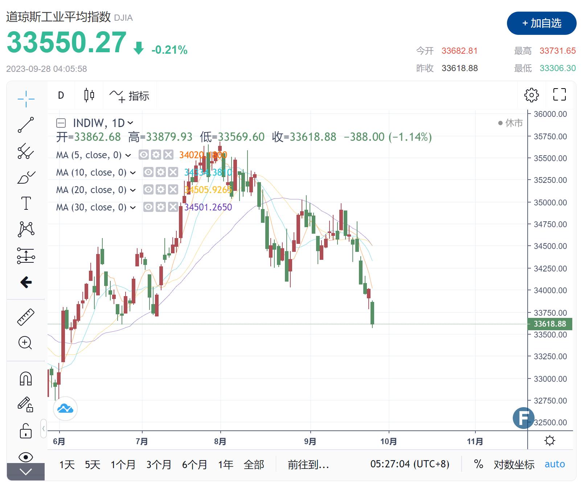Click the 33550.27 current index value

point(66,42)
